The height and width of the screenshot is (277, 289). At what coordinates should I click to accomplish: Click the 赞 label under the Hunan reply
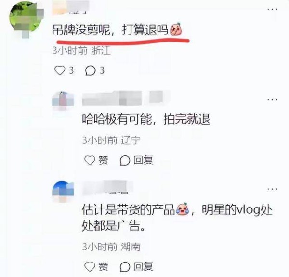(x=103, y=267)
